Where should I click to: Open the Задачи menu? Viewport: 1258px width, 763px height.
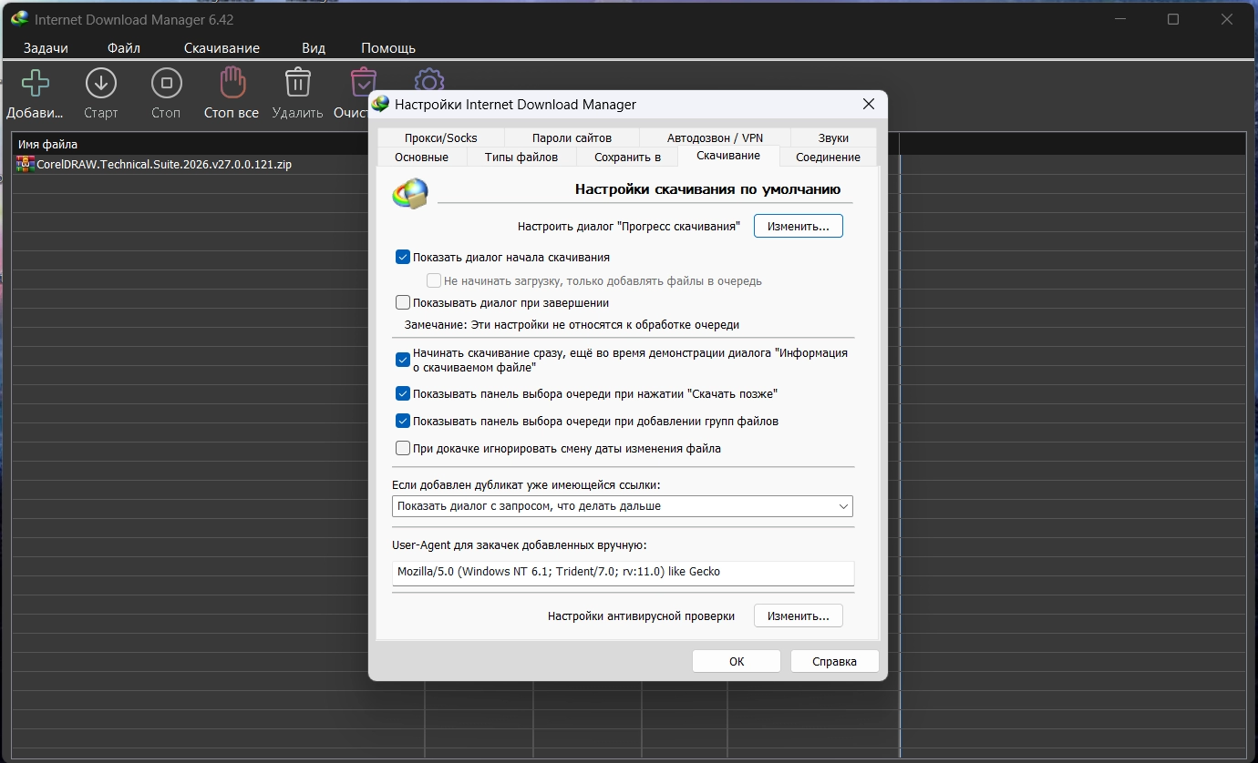(x=46, y=48)
